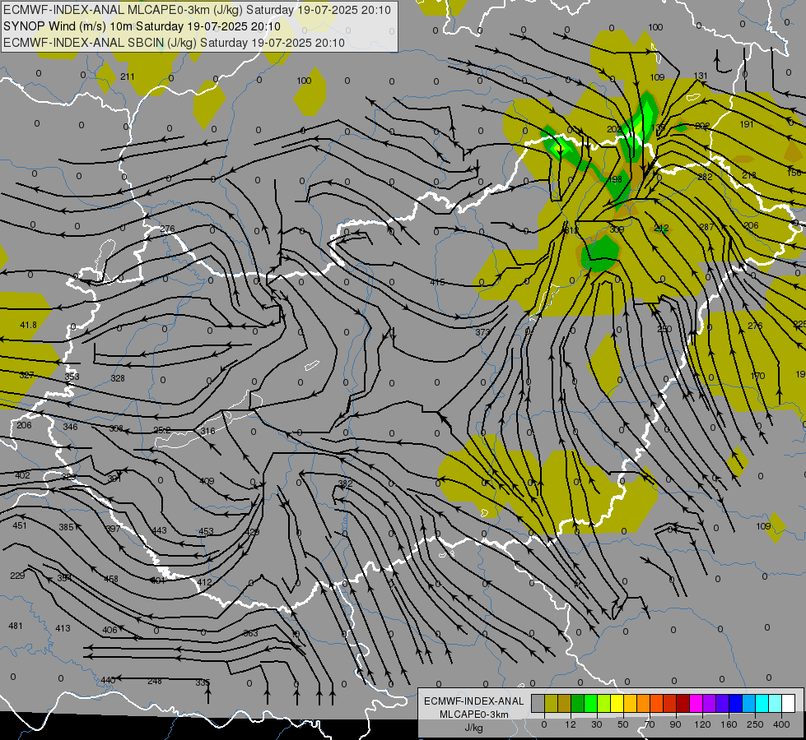
Task: Click the map value 335
Action: click(x=203, y=682)
